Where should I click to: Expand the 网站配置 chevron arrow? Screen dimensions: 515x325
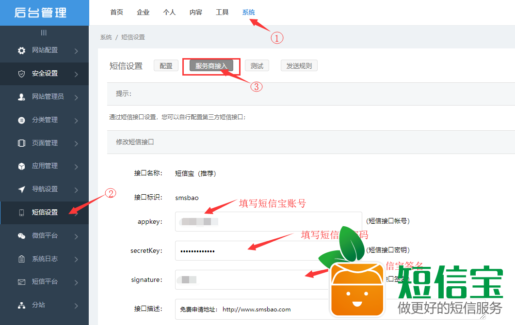tap(77, 50)
